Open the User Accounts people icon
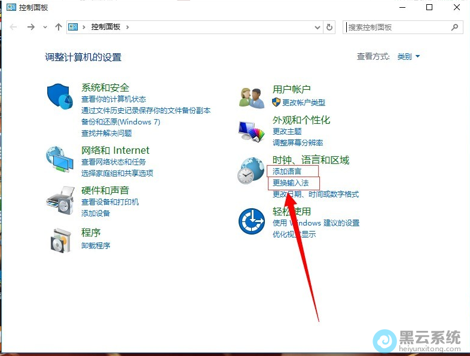Viewport: 470px width, 356px height. pos(251,97)
